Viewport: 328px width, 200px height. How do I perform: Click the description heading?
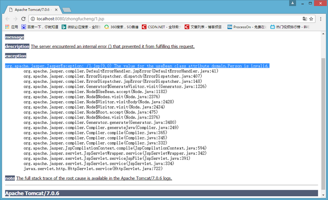coord(17,46)
